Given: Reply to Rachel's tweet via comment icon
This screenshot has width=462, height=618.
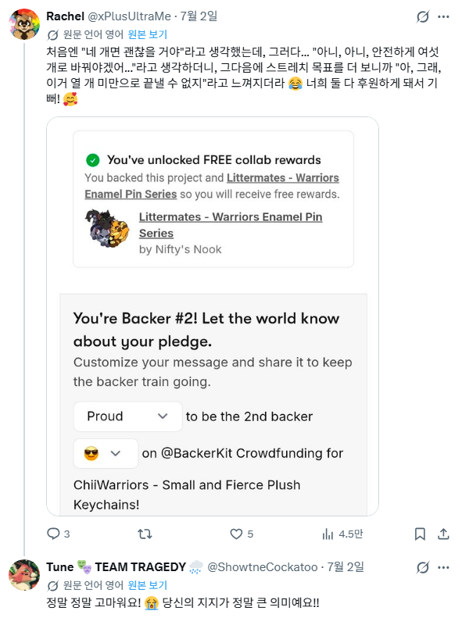Looking at the screenshot, I should pyautogui.click(x=53, y=534).
